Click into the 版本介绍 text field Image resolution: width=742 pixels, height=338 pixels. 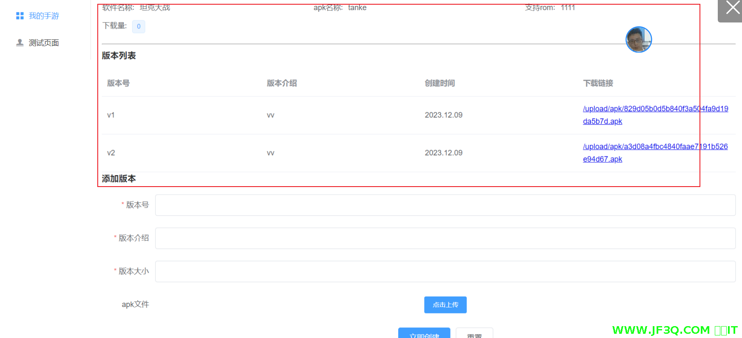445,238
